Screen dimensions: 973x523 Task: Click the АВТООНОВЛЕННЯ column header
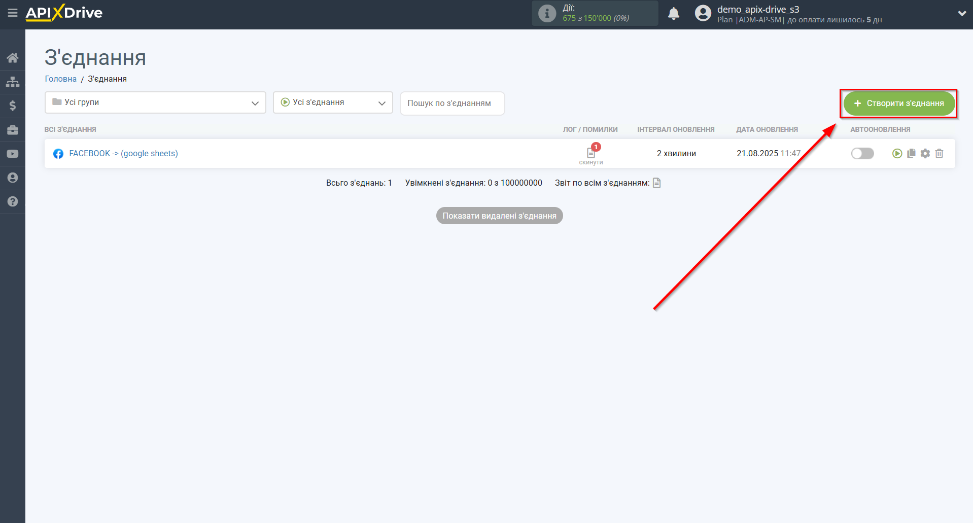pos(880,129)
